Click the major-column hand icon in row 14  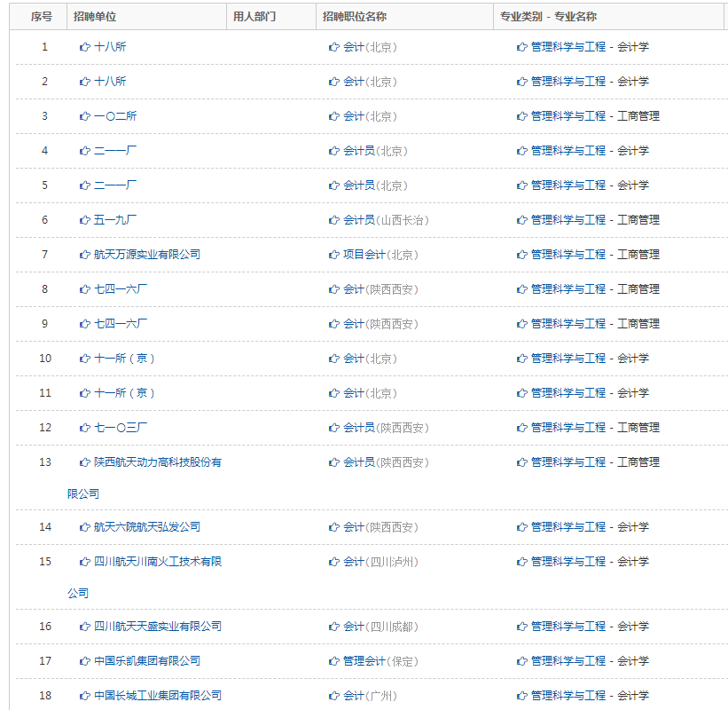(x=522, y=527)
